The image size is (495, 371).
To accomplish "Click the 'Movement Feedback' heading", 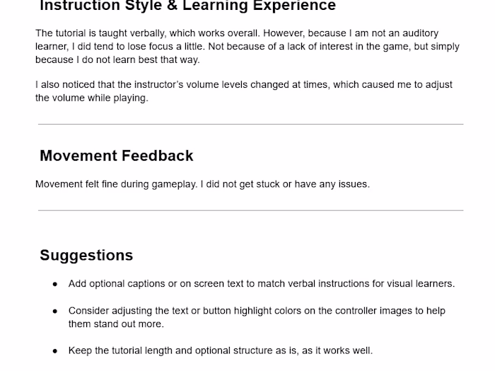I will 117,156.
